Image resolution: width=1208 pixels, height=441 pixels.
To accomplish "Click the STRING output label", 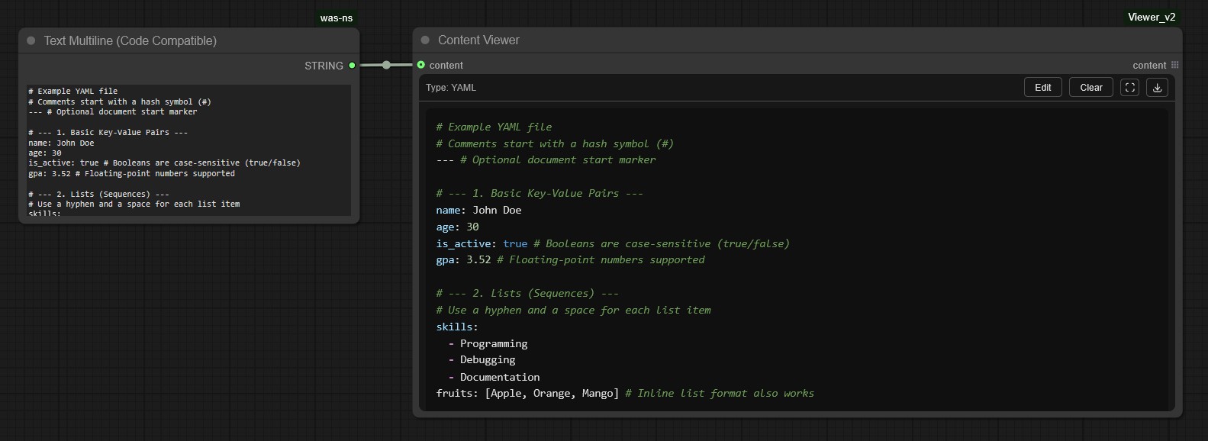I will 324,66.
